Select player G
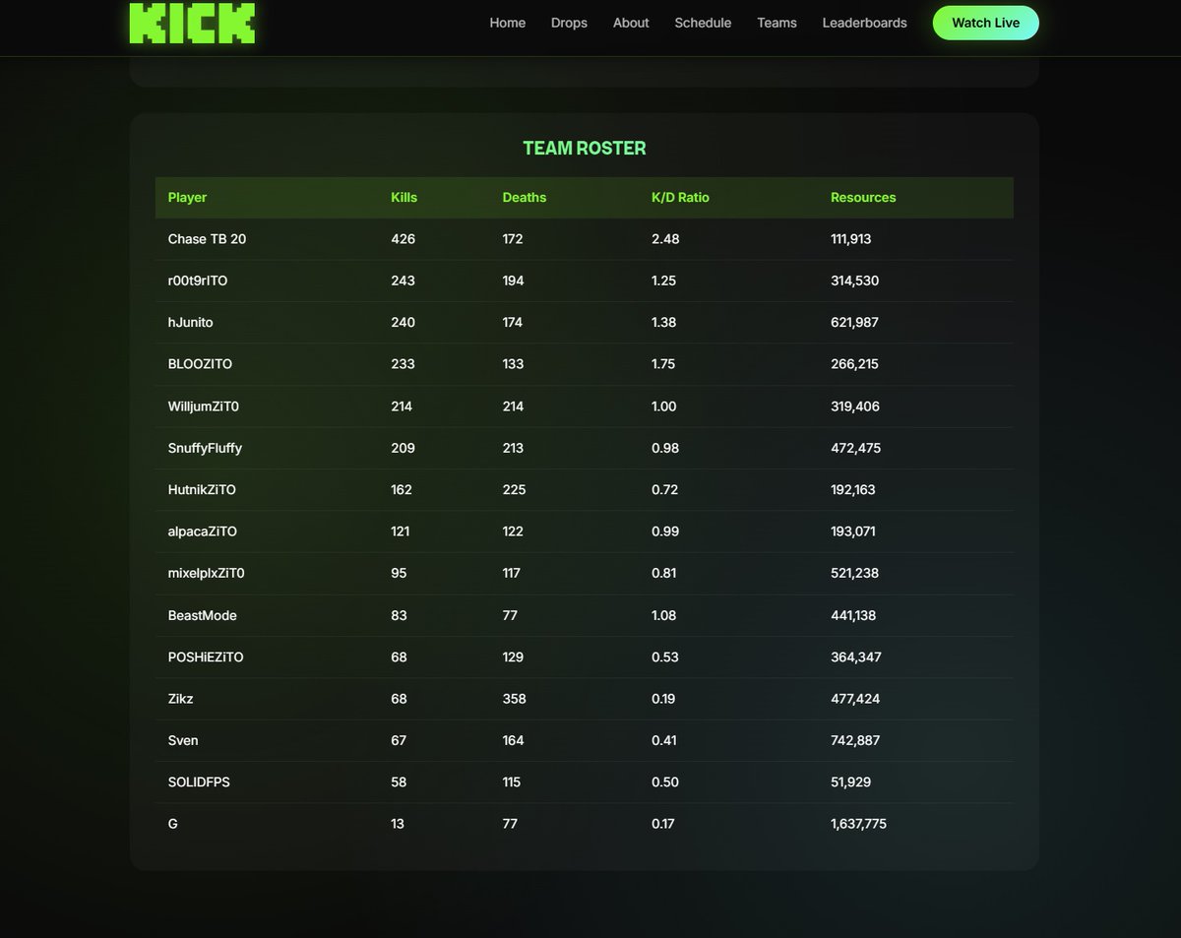 click(x=173, y=824)
